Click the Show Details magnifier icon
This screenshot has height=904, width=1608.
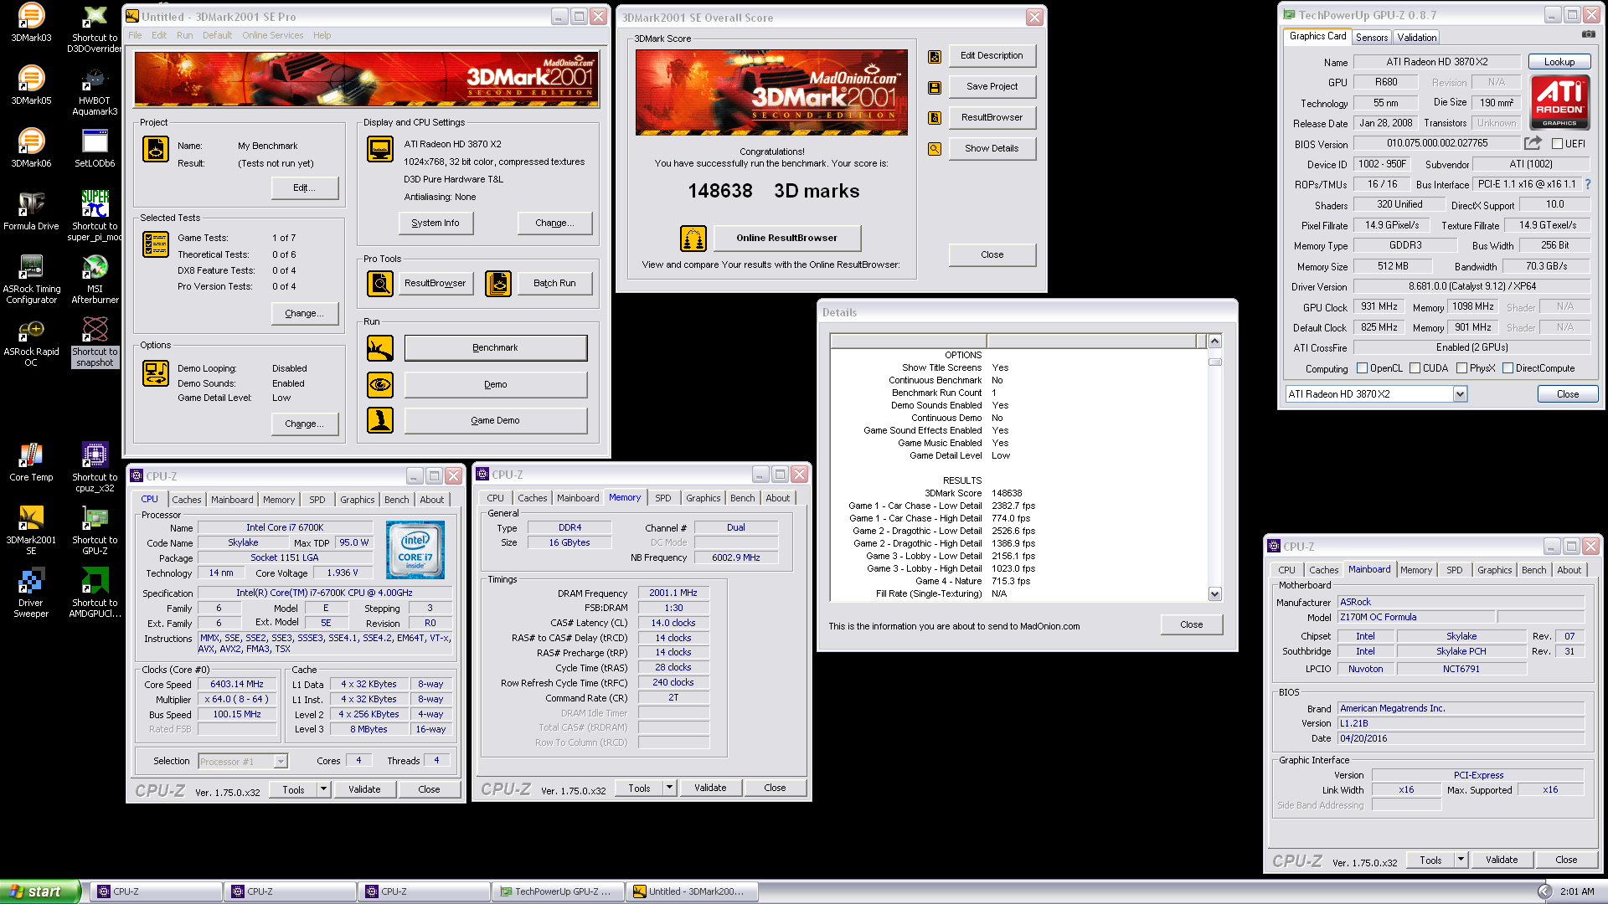point(935,149)
